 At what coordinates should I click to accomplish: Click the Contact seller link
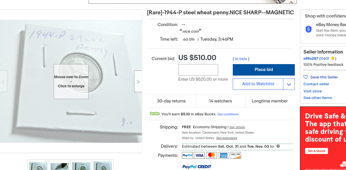tap(316, 84)
